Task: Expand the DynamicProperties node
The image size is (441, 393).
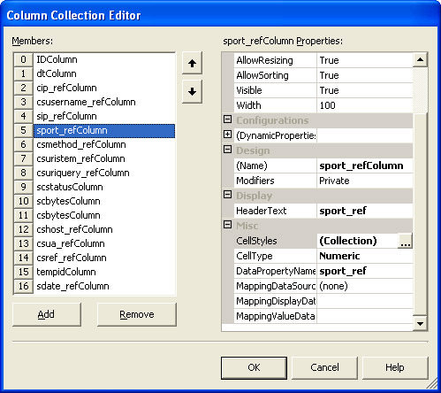Action: click(227, 135)
